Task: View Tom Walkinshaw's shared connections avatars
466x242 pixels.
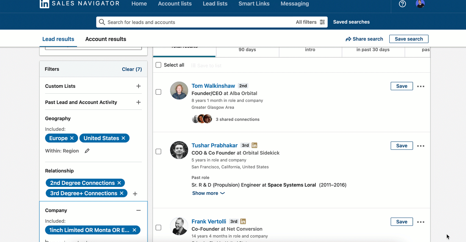Action: tap(202, 119)
